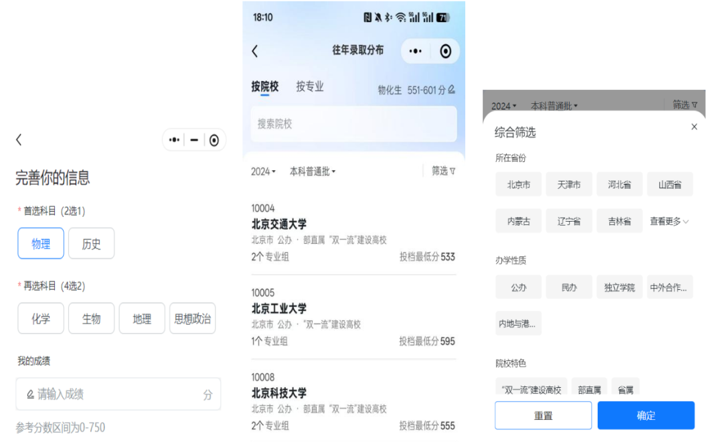The image size is (723, 442).
Task: Expand the 本科普通批 batch dropdown
Action: 313,171
